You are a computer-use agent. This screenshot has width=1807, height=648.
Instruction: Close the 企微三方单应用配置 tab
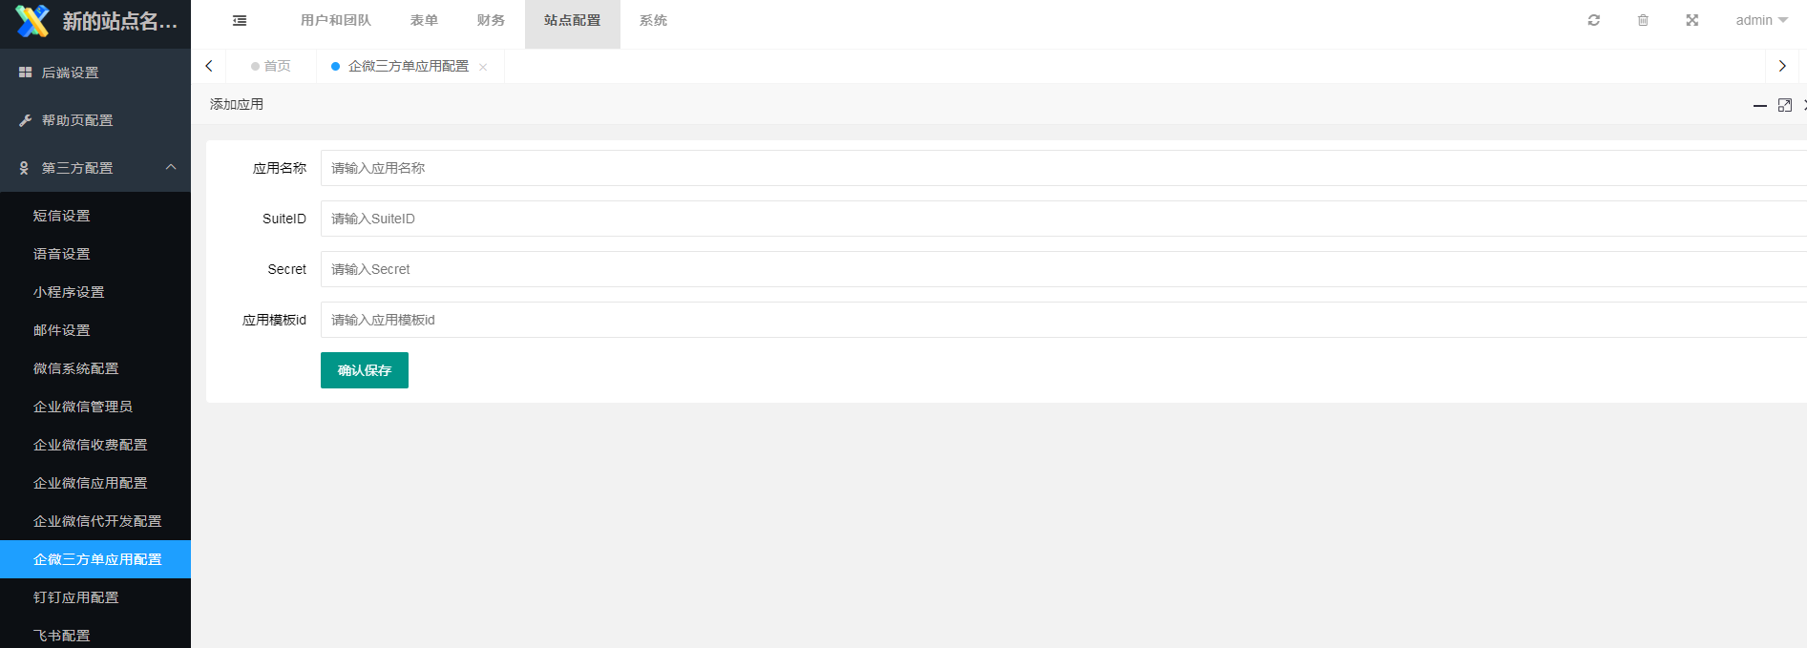[x=483, y=67]
